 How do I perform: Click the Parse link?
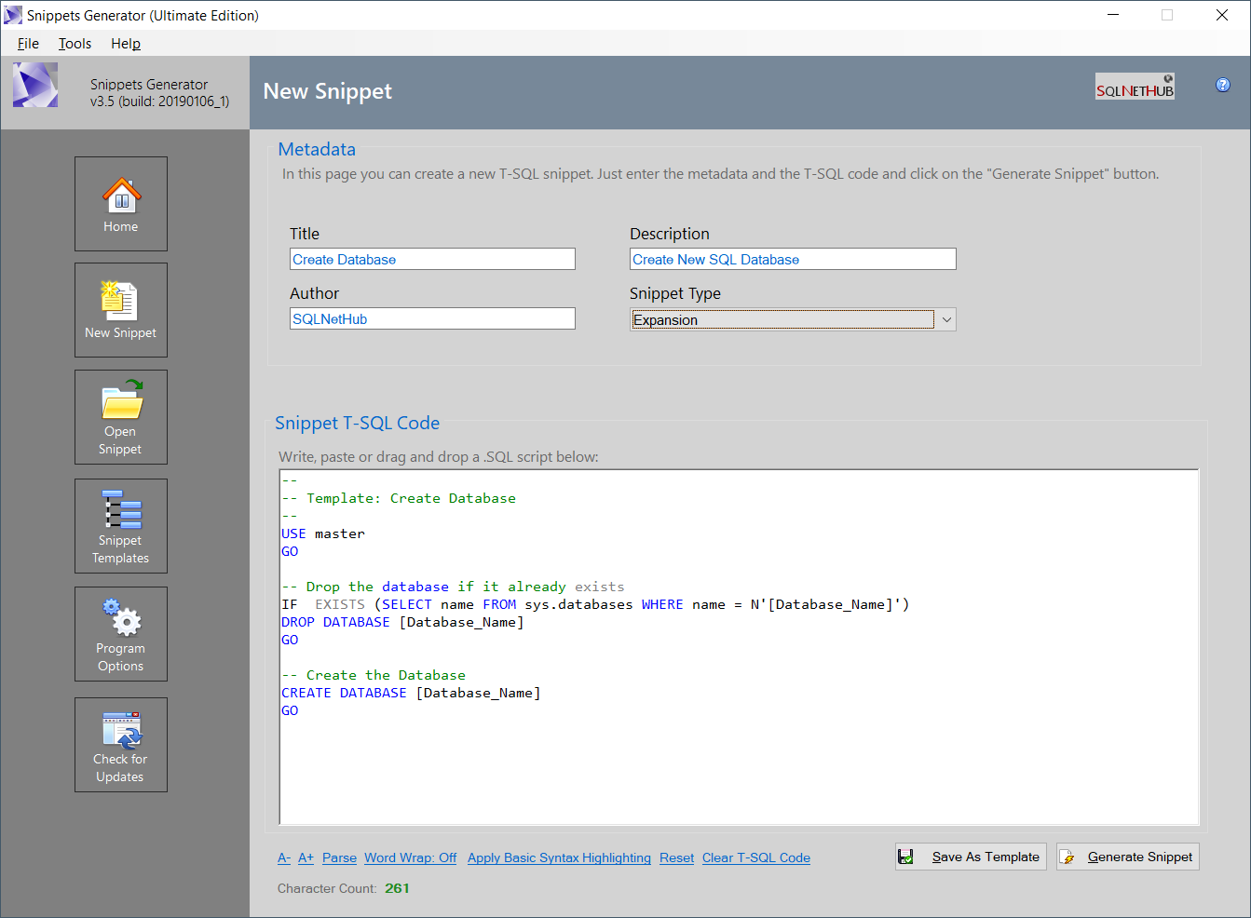click(339, 857)
